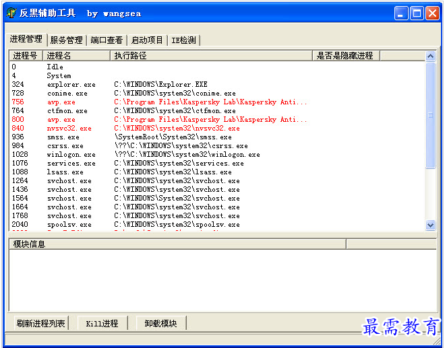Select the nvsvc32.exe process row
Screen dimensions: 445x348
(x=217, y=129)
